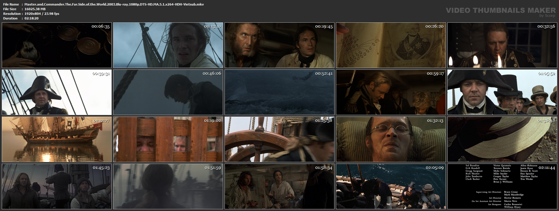This screenshot has height=211, width=559.
Task: Select the thumbnail at 01:45:23
Action: [57, 187]
